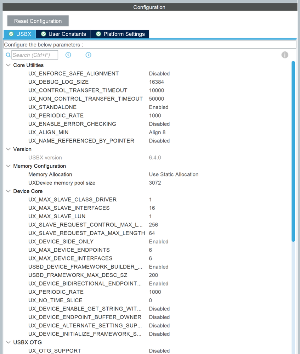Change USBD_DEVICE_FRAMEWORK_BUILDER Enabled value

click(x=158, y=267)
